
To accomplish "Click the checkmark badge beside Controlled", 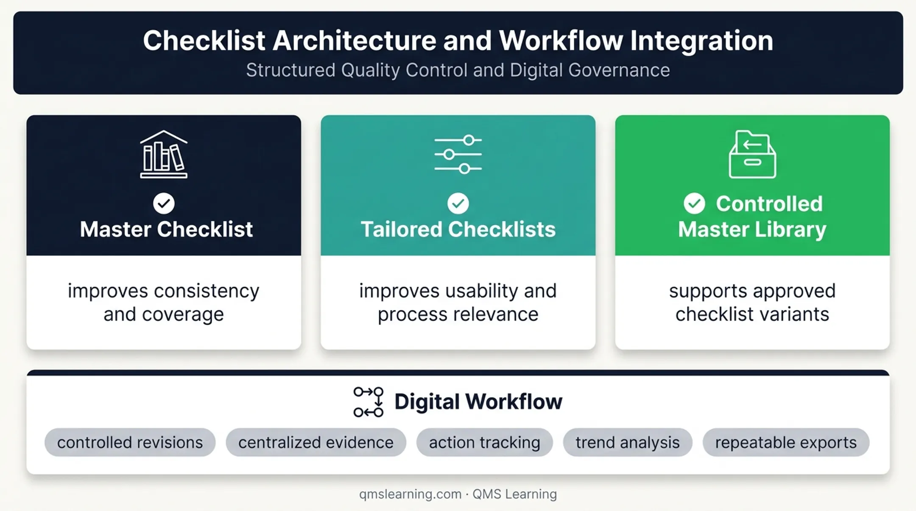I will pyautogui.click(x=694, y=203).
